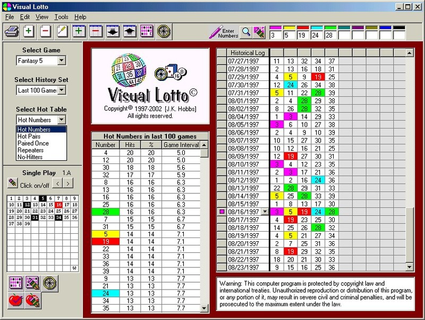Click the table icon with down arrow
This screenshot has width=425, height=320.
(x=113, y=31)
